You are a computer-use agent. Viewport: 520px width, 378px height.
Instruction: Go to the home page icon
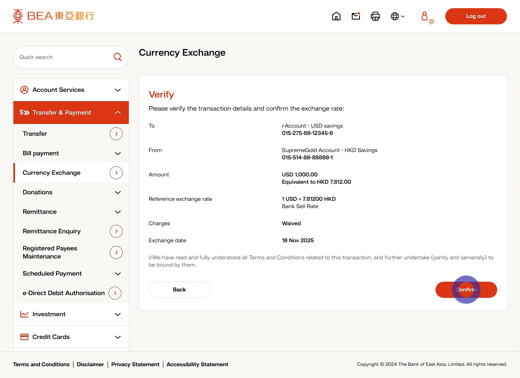coord(336,16)
